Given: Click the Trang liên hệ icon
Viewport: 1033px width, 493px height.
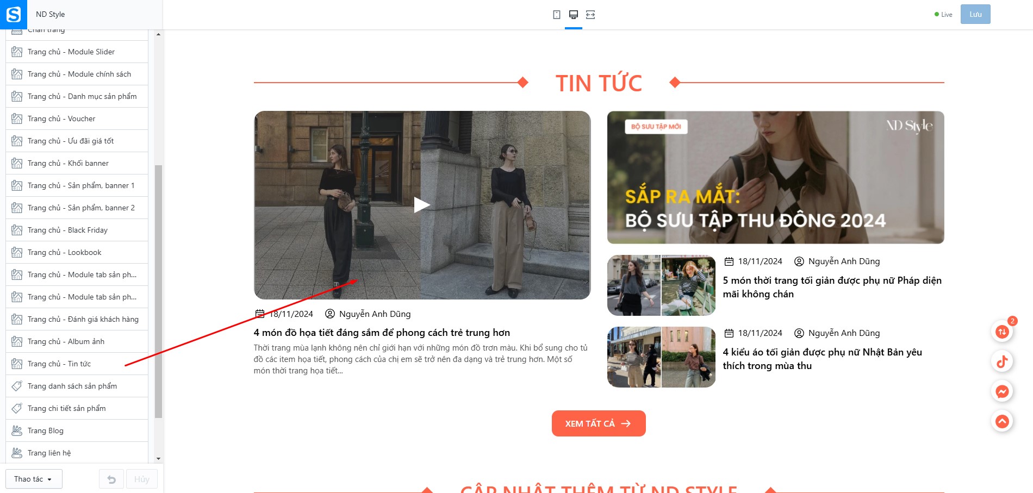Looking at the screenshot, I should click(x=17, y=453).
